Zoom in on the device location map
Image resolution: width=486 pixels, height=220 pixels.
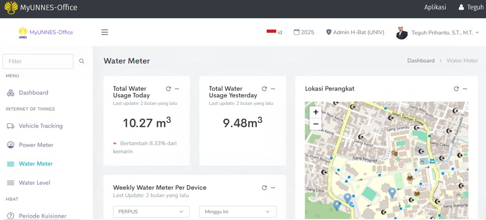coord(315,112)
